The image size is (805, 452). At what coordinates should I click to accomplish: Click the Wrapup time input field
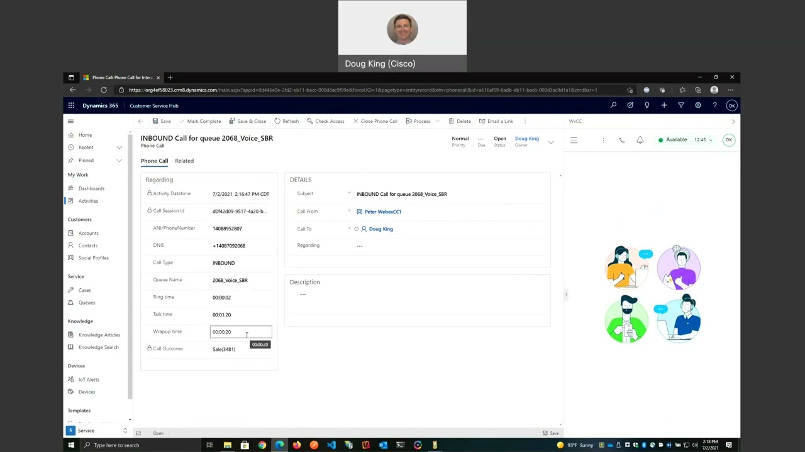[241, 332]
